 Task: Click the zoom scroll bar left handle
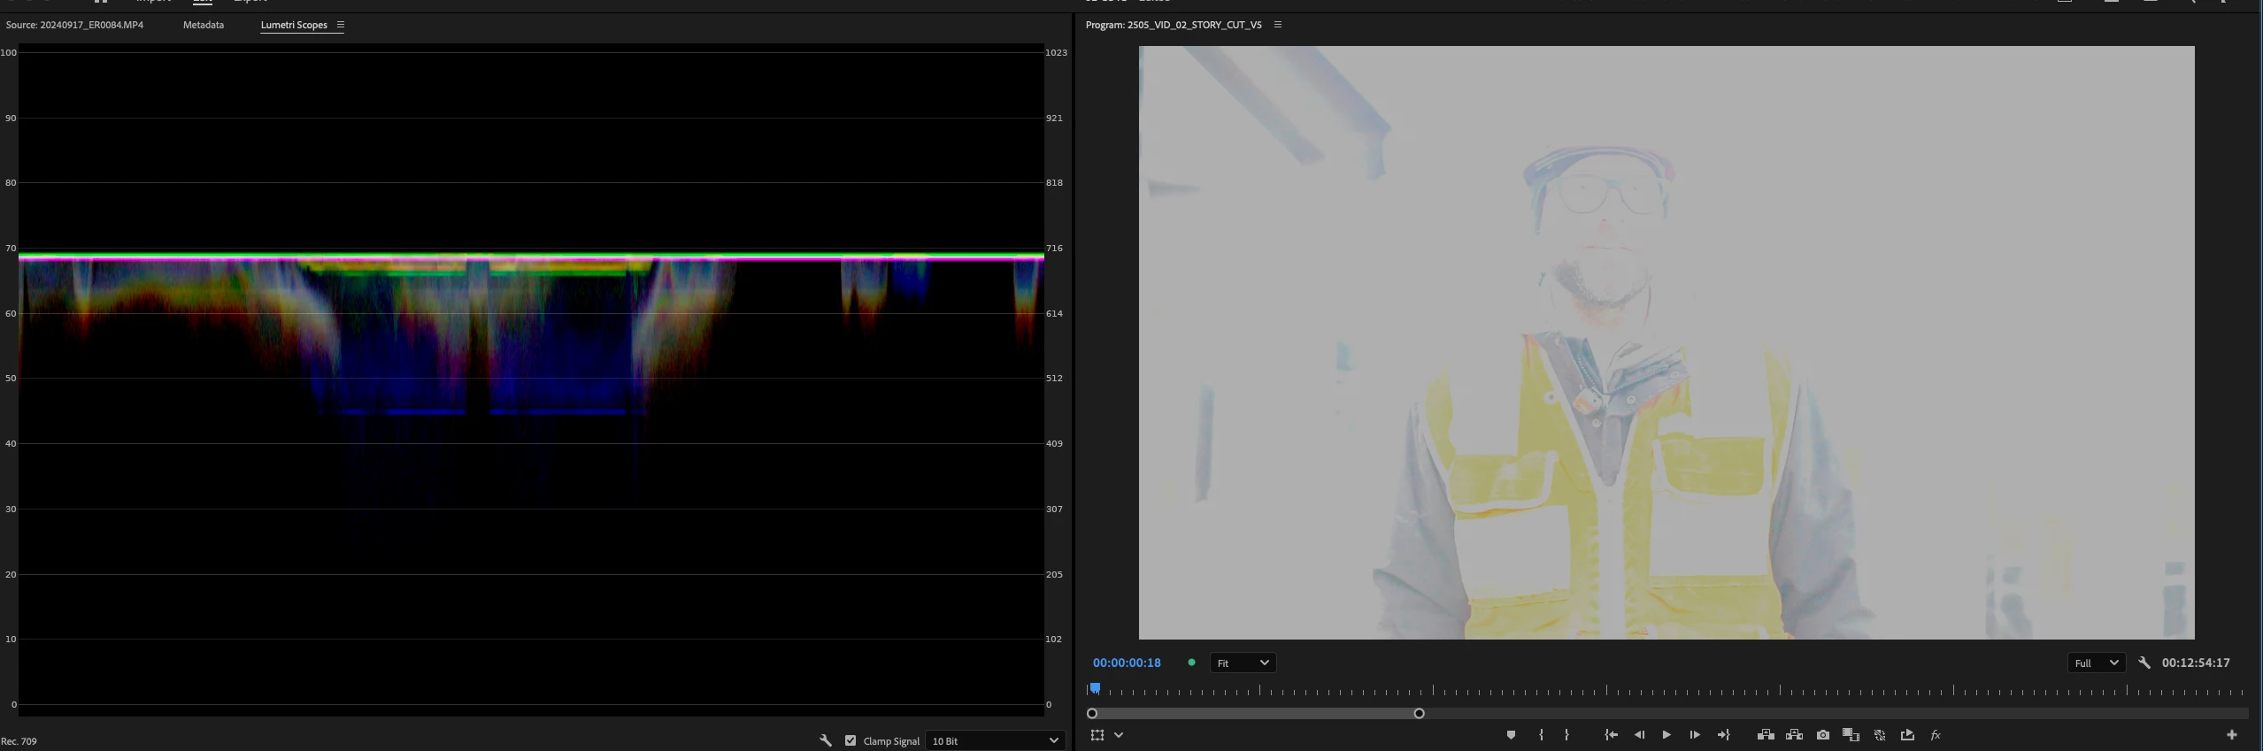pyautogui.click(x=1092, y=713)
